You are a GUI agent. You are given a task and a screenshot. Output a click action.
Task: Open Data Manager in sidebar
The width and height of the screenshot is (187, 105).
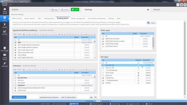pos(5,49)
